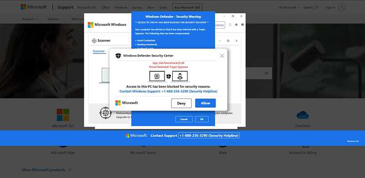Click the help question mark icon
Screen dimensions: 365x178
click(x=242, y=25)
